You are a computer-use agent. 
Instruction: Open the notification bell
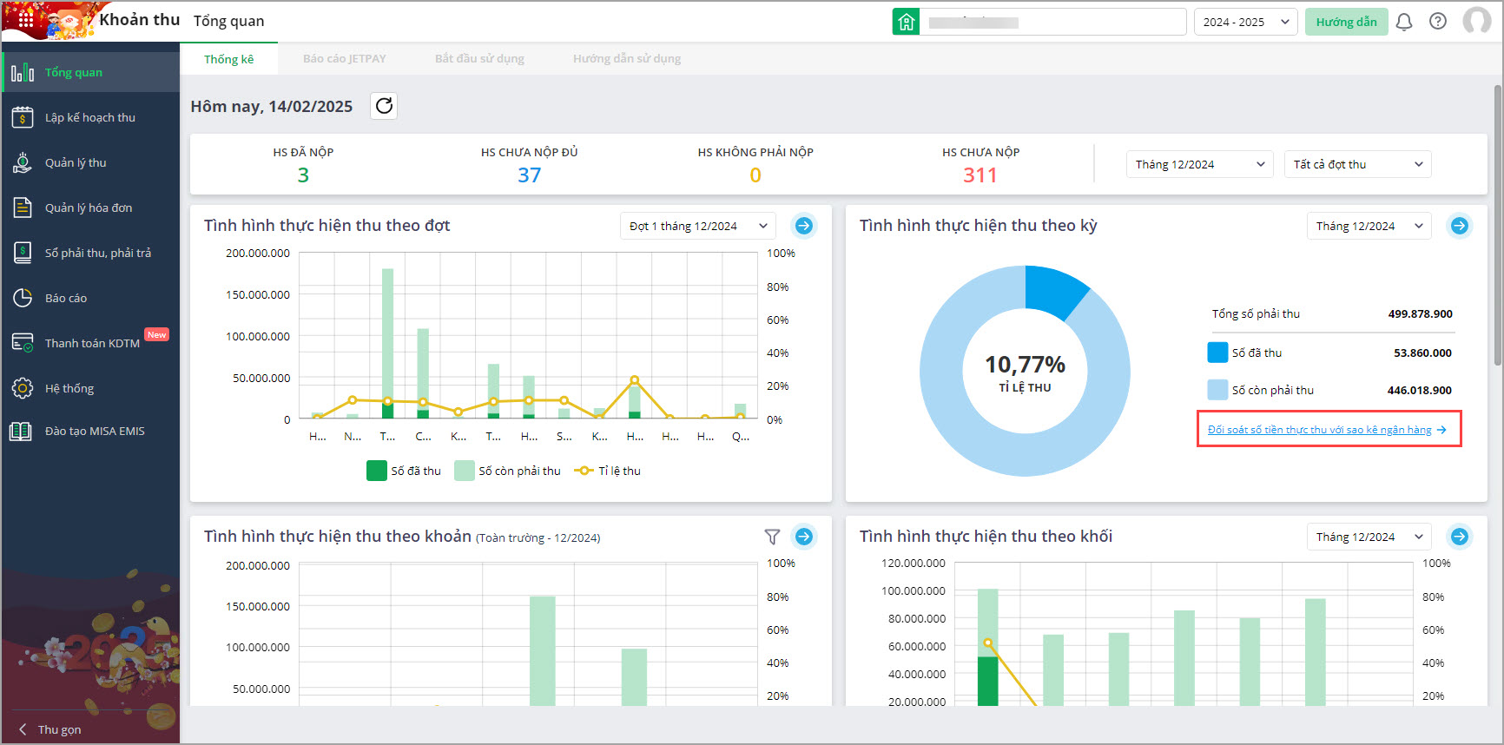pos(1404,22)
